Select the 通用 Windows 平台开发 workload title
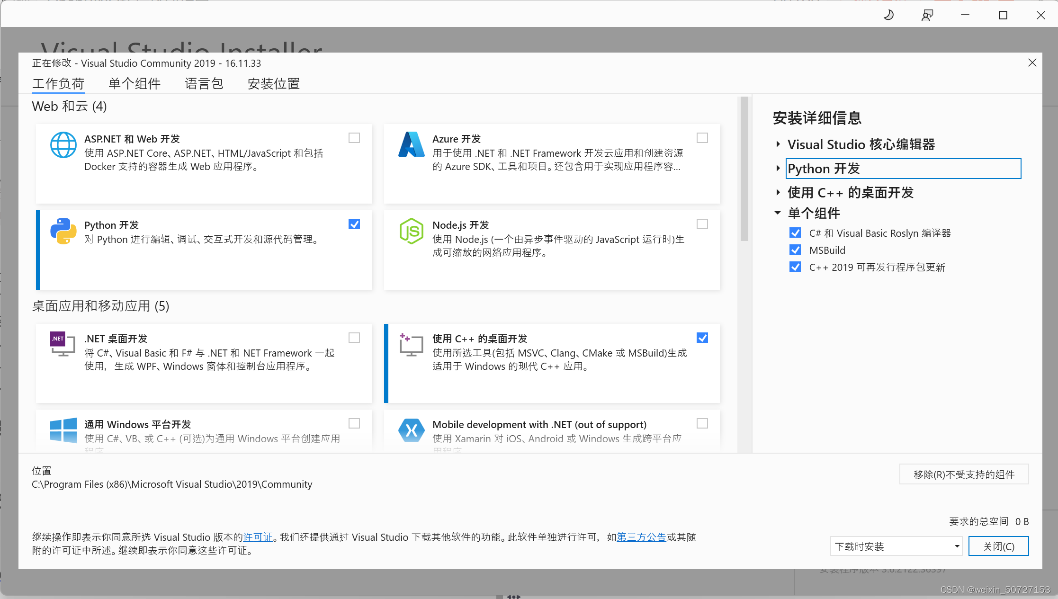The image size is (1058, 599). coord(137,424)
